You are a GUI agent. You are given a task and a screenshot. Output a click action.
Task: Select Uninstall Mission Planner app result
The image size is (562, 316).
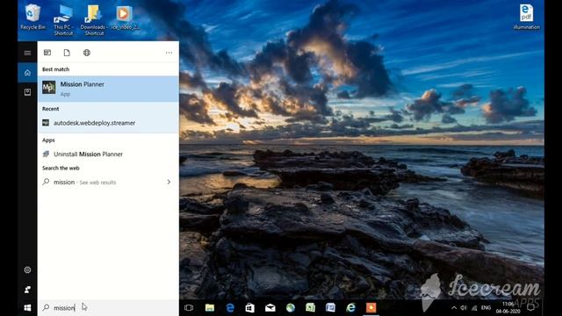(x=108, y=154)
